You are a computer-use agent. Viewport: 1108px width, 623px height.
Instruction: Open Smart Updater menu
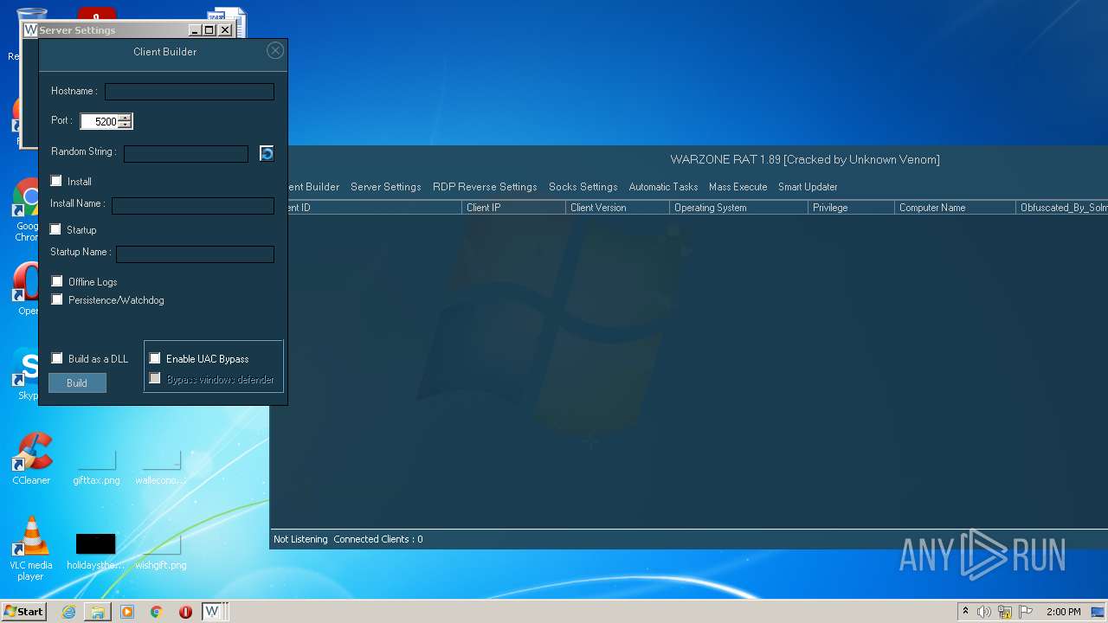pos(808,187)
